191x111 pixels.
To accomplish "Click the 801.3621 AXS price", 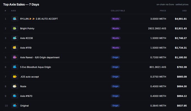I will point(158,67).
